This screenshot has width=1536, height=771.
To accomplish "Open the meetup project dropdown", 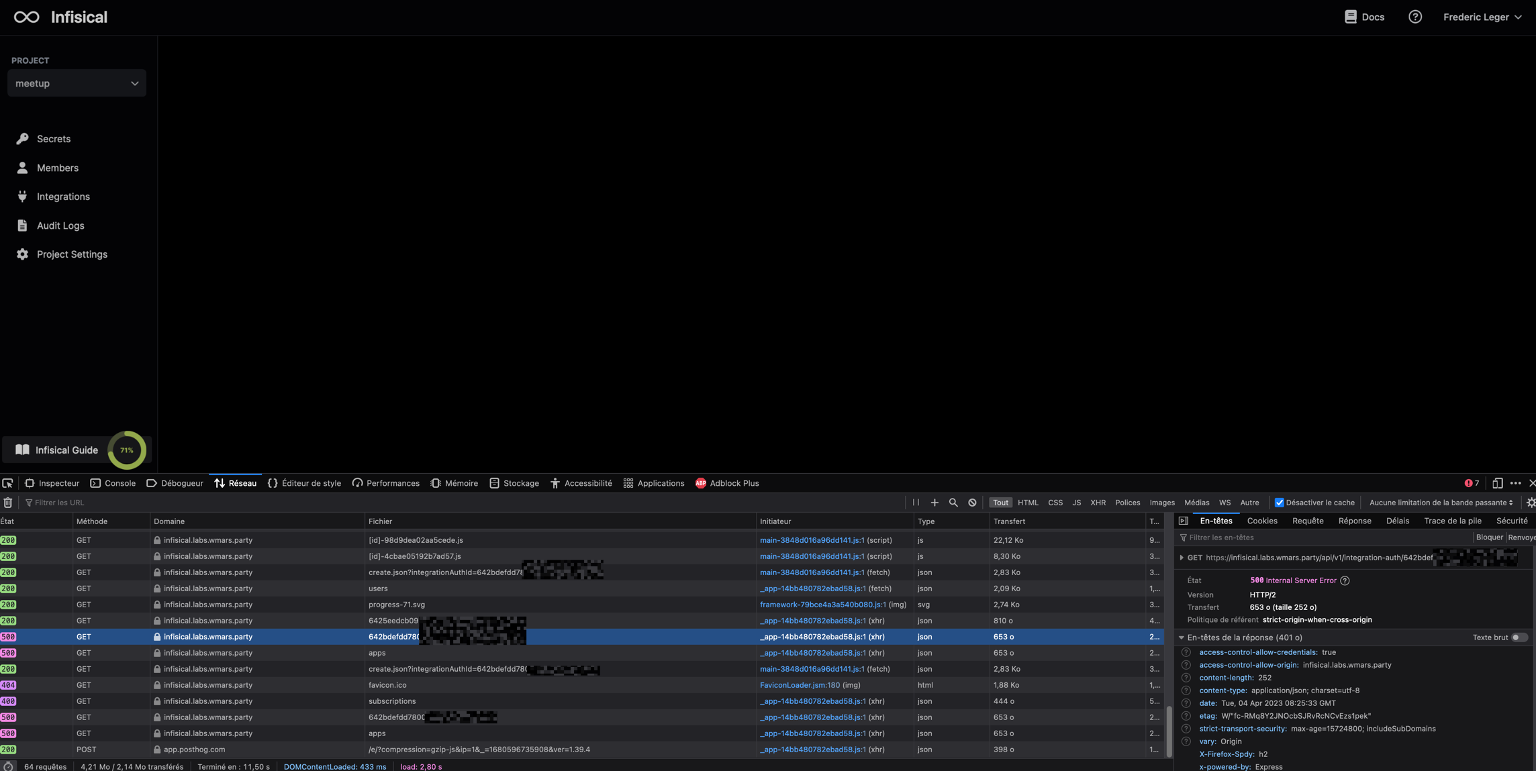I will tap(77, 83).
